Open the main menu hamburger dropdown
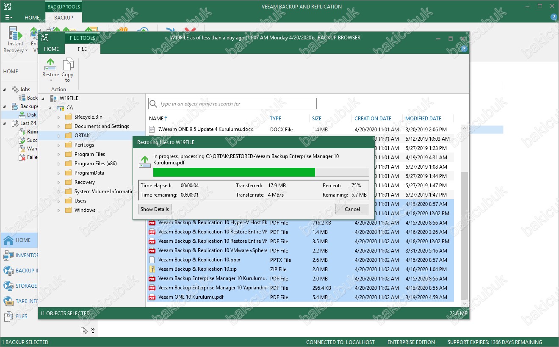 (8, 18)
